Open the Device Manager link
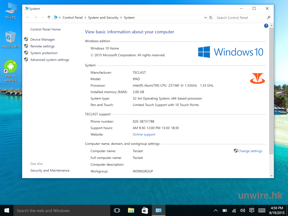Image resolution: width=288 pixels, height=216 pixels. pyautogui.click(x=42, y=40)
